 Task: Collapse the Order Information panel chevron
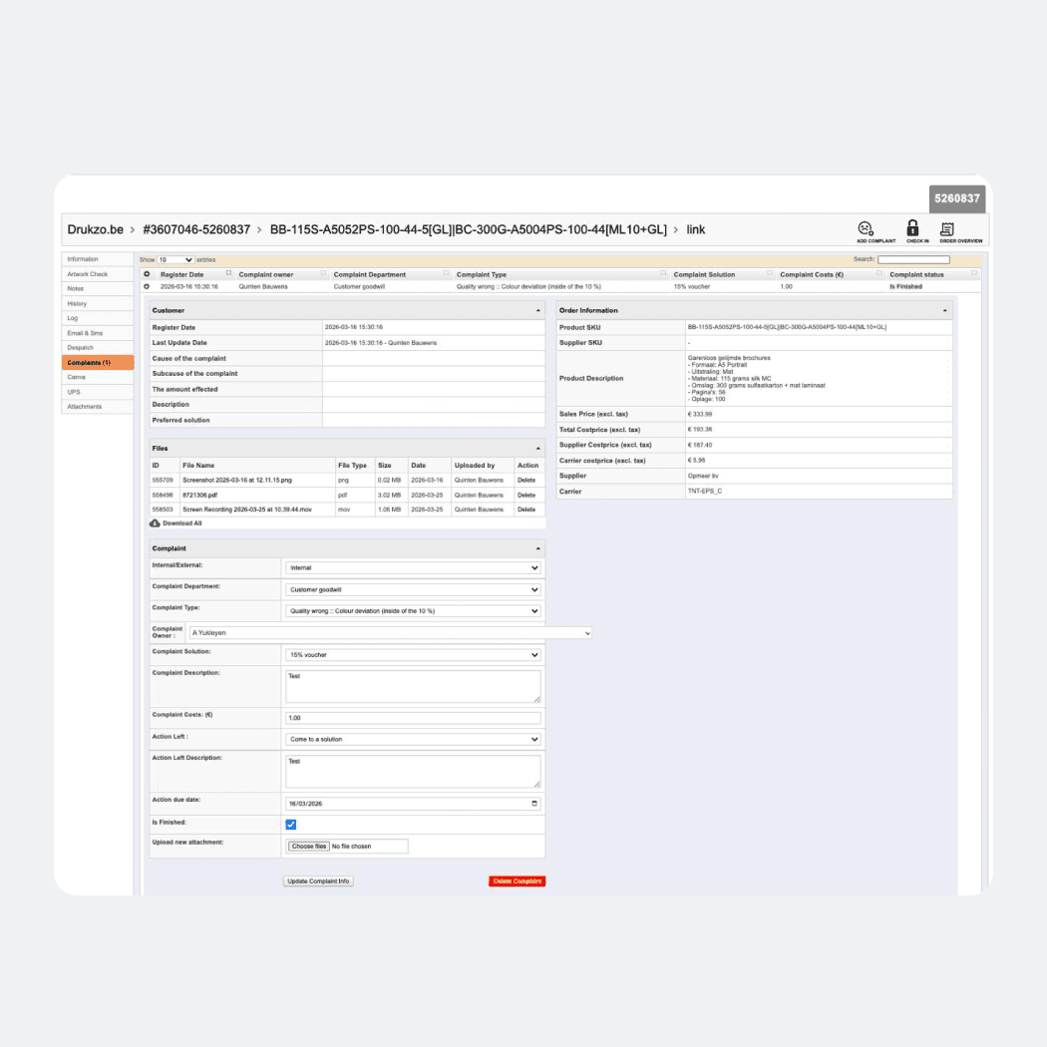pyautogui.click(x=945, y=310)
